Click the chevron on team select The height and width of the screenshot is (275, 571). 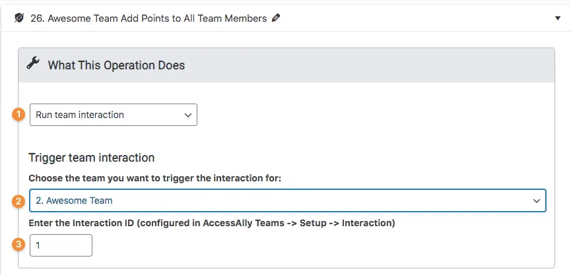point(537,200)
